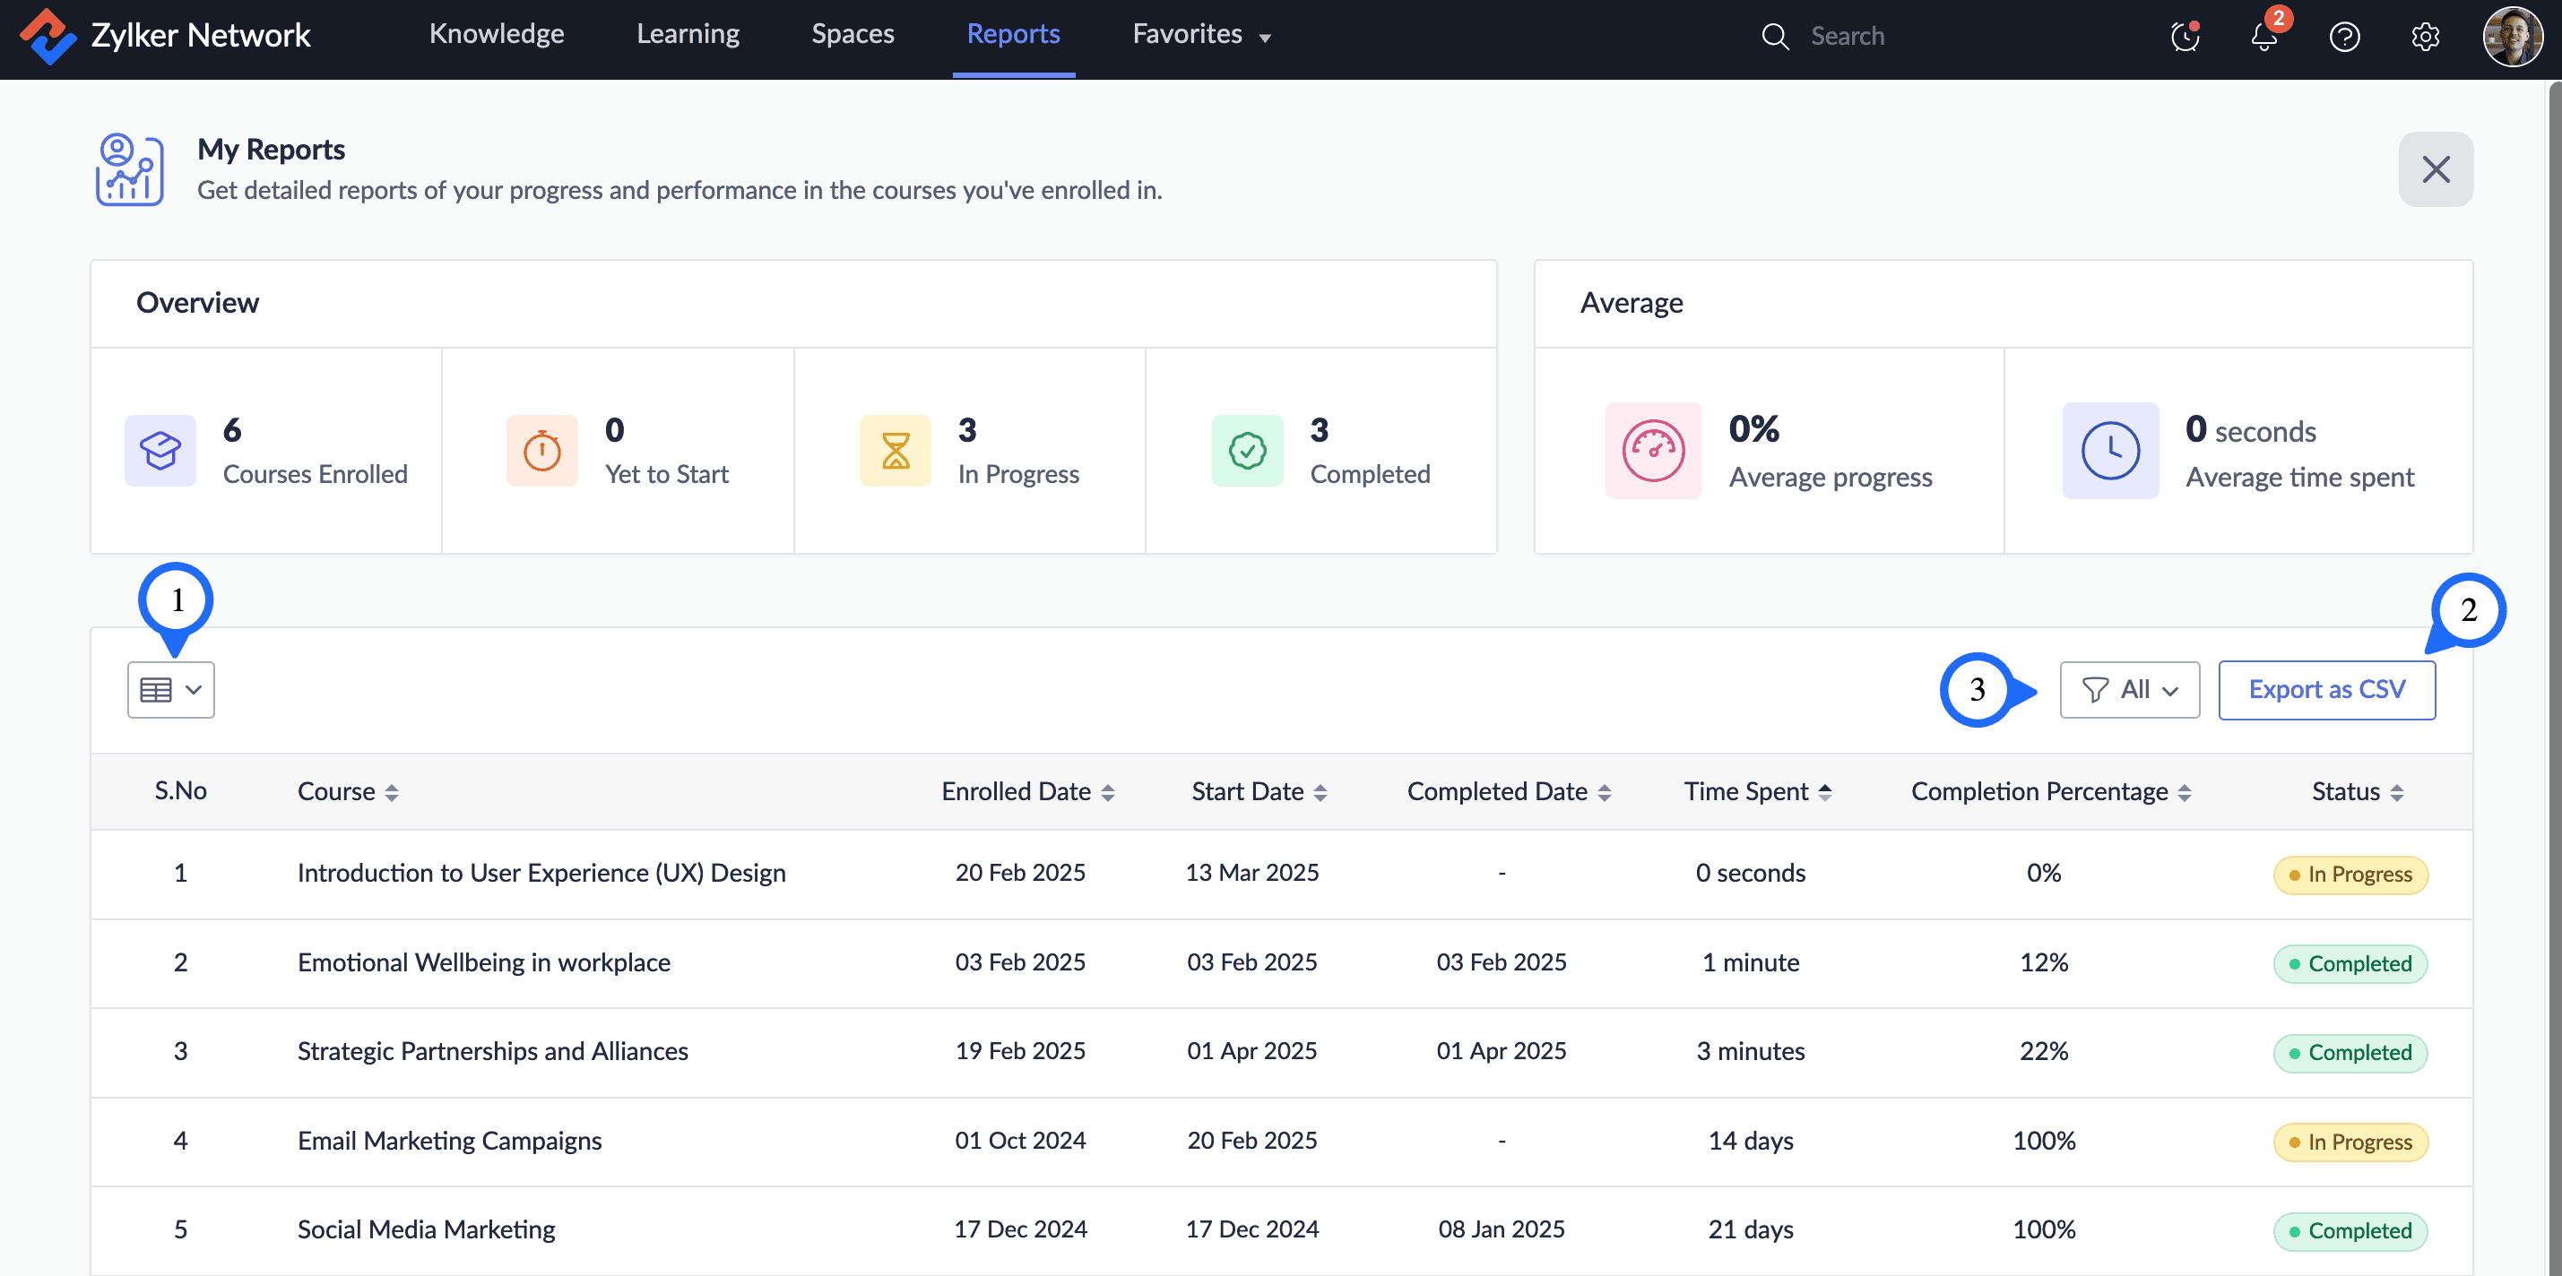Expand the All filter dropdown
The image size is (2562, 1276).
[2129, 690]
